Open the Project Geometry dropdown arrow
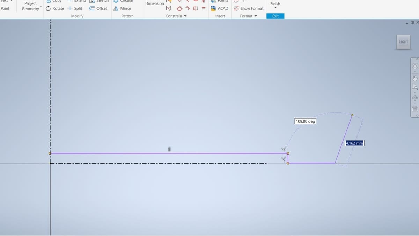Image resolution: width=419 pixels, height=236 pixels. click(x=41, y=7)
